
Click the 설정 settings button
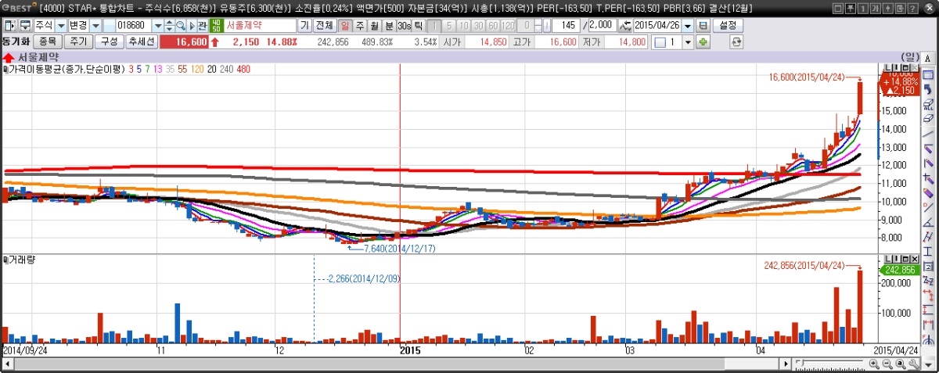727,25
